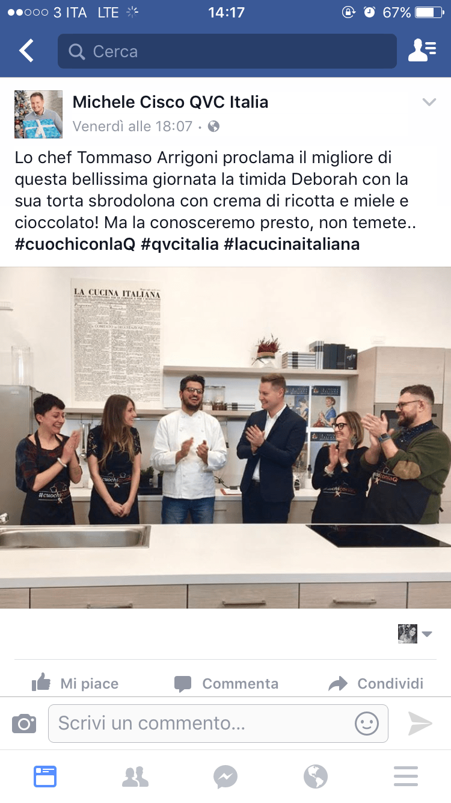Screen dimensions: 451x803
Task: Tap the back arrow icon
Action: point(26,51)
